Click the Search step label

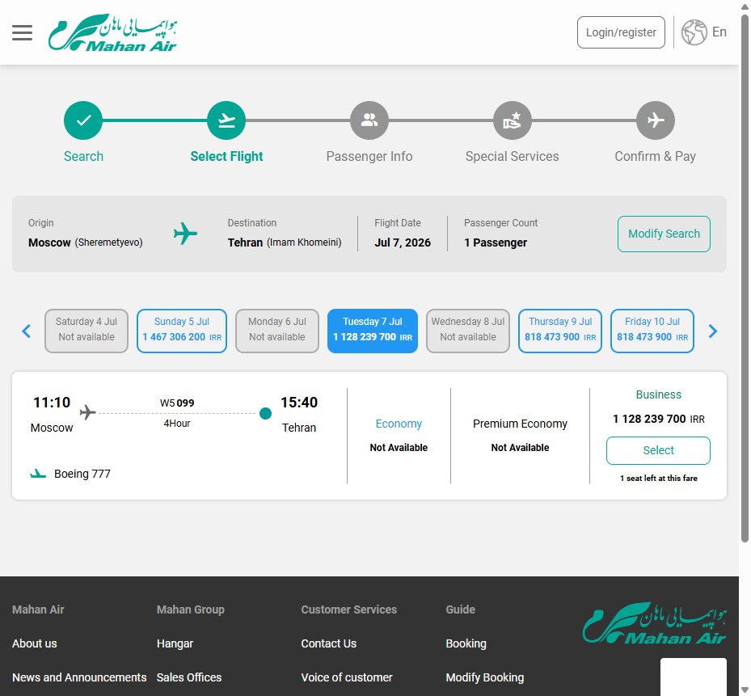pyautogui.click(x=83, y=156)
